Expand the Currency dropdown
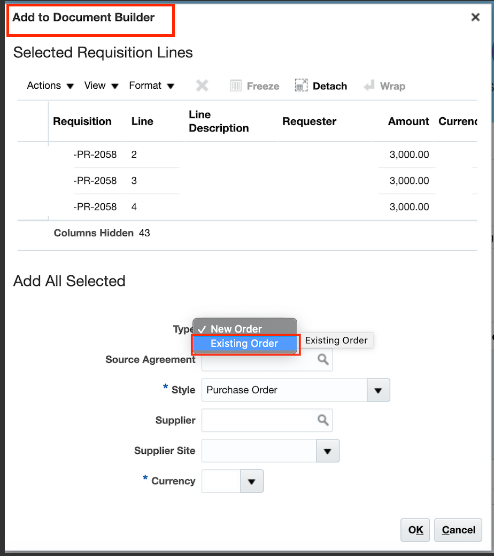Image resolution: width=494 pixels, height=556 pixels. (252, 481)
